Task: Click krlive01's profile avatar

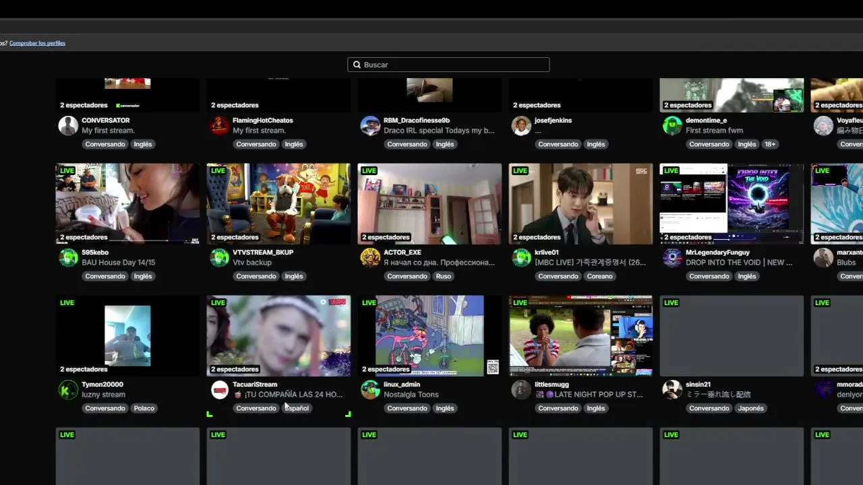Action: (521, 257)
